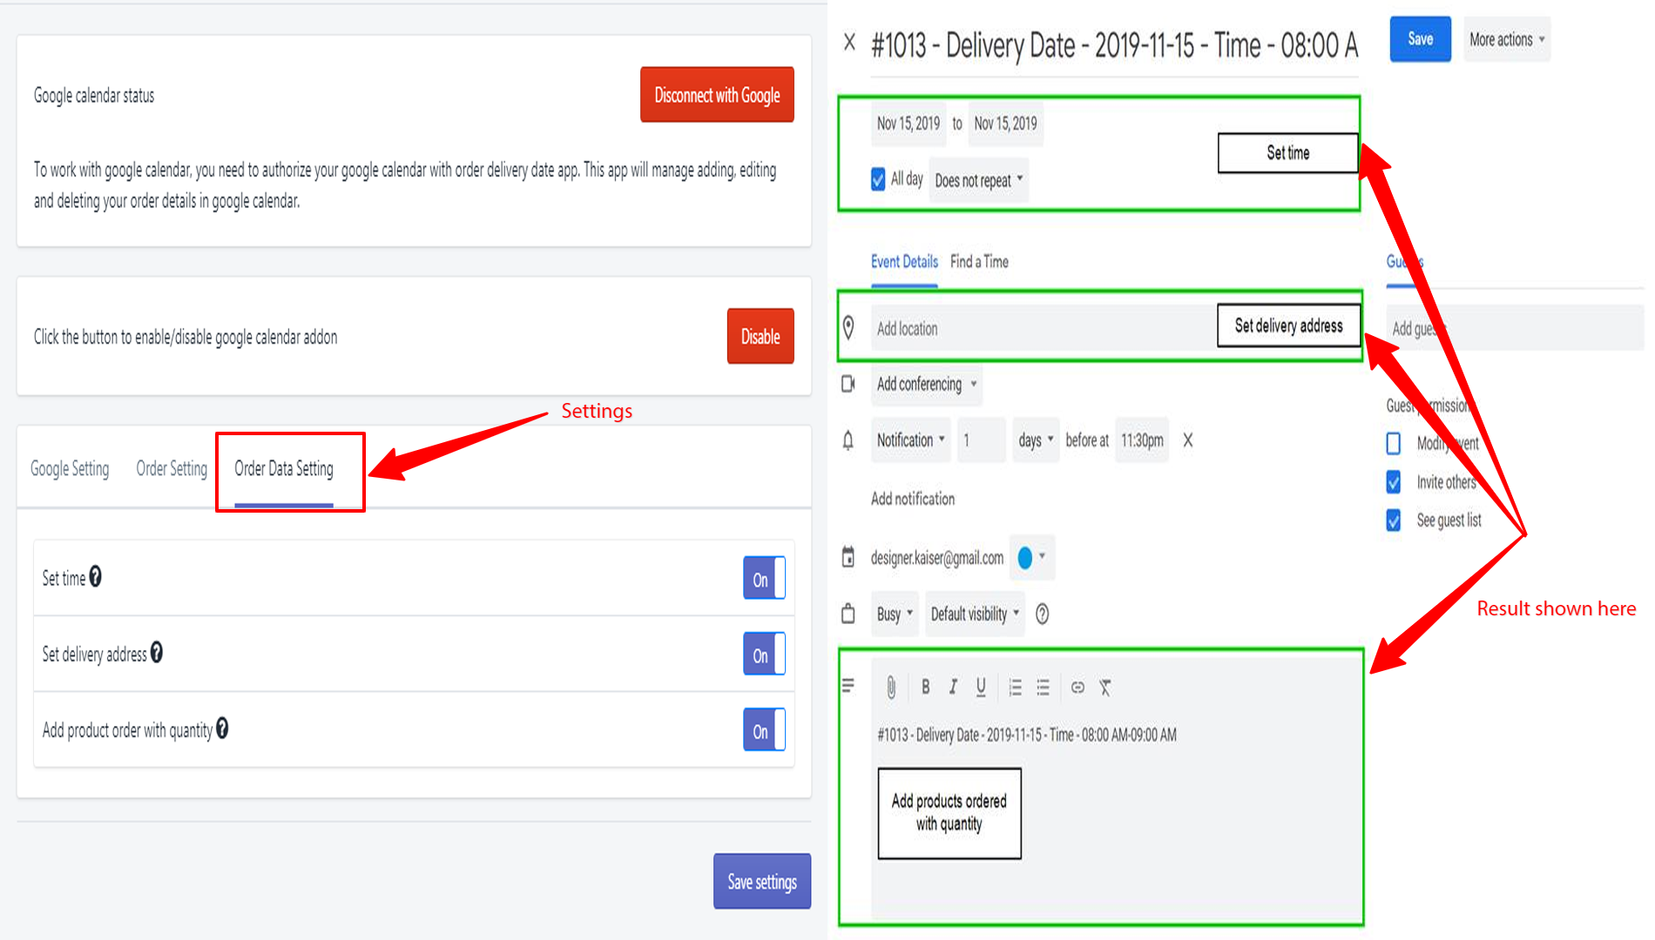Check the Modify event guest permission

[x=1394, y=444]
